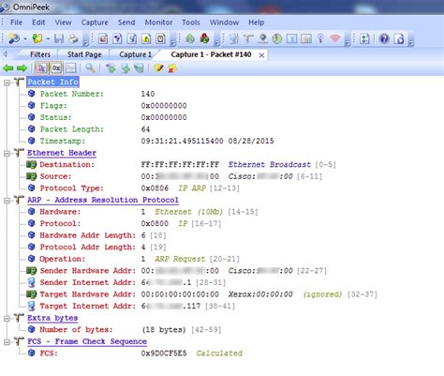Click the delete note red X icon
Image resolution: width=444 pixels, height=376 pixels.
[172, 68]
